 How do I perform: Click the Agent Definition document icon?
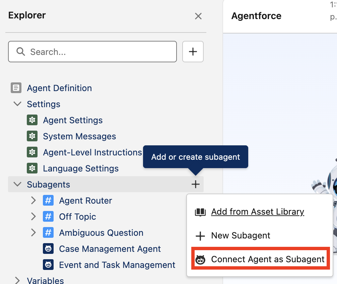(16, 88)
